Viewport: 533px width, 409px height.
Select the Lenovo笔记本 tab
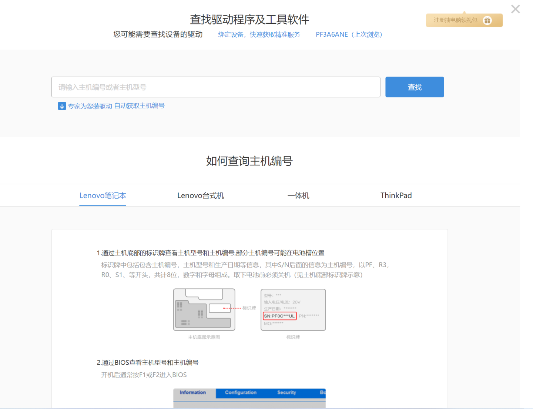point(103,195)
